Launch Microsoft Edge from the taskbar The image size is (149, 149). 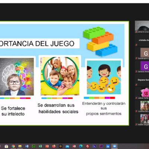pos(81,146)
